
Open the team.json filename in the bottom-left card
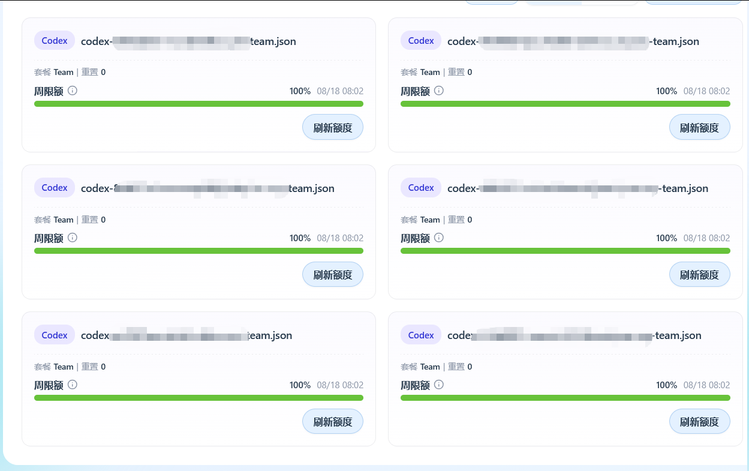click(187, 335)
